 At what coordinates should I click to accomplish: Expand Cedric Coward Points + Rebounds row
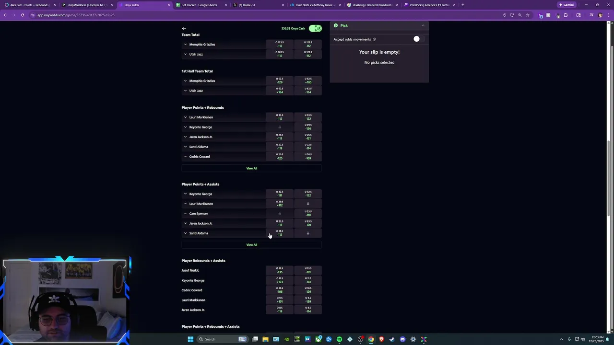(185, 157)
